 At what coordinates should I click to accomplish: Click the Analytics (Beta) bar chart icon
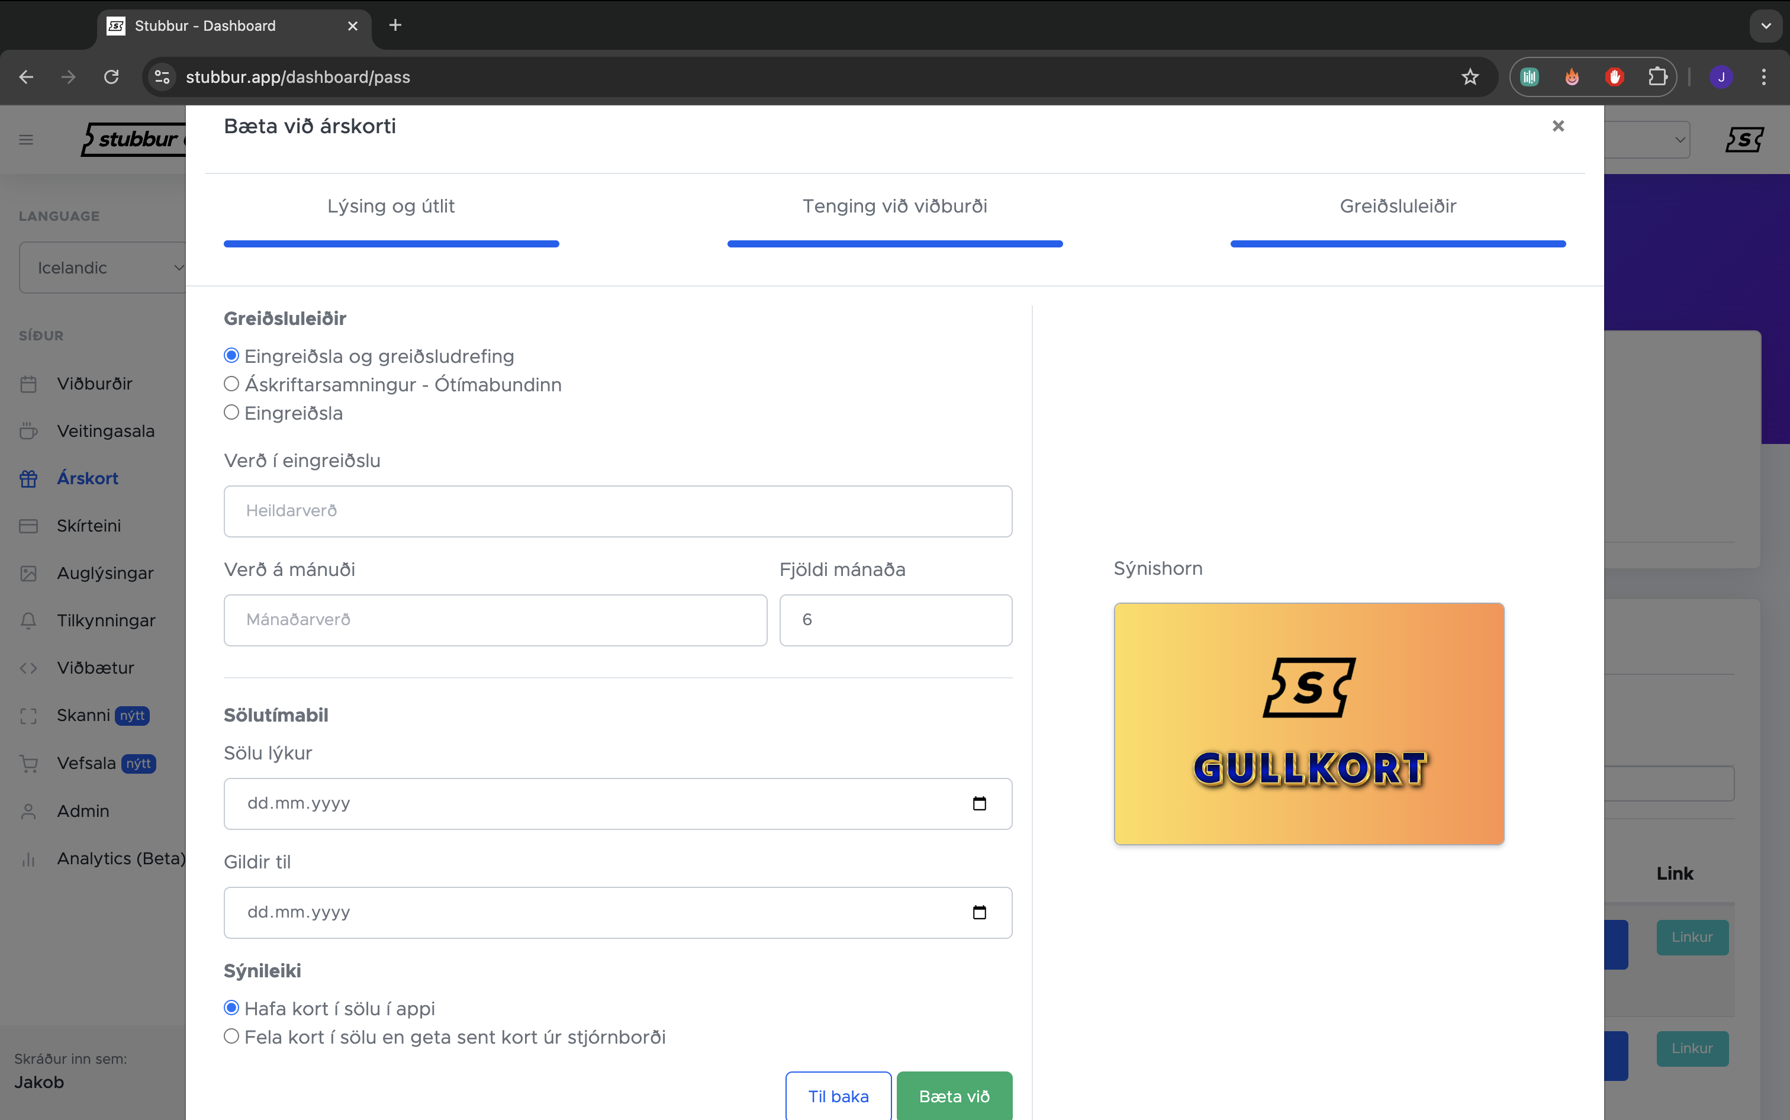pyautogui.click(x=28, y=858)
